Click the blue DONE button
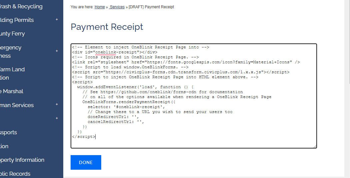 pos(86,162)
